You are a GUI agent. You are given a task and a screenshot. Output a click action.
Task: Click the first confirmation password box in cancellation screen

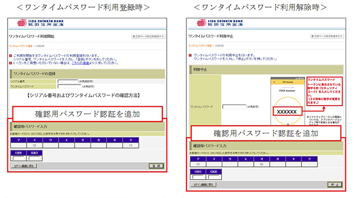coord(198,177)
